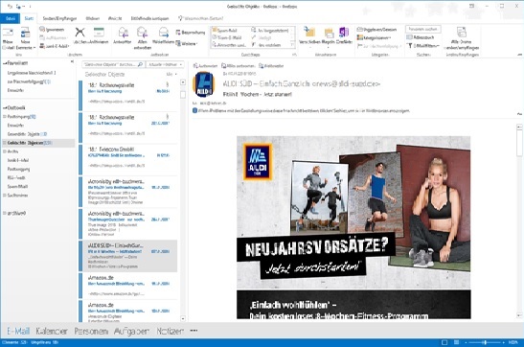Open the Junk-E-Mail dropdown menu
This screenshot has width=524, height=347.
pyautogui.click(x=55, y=46)
